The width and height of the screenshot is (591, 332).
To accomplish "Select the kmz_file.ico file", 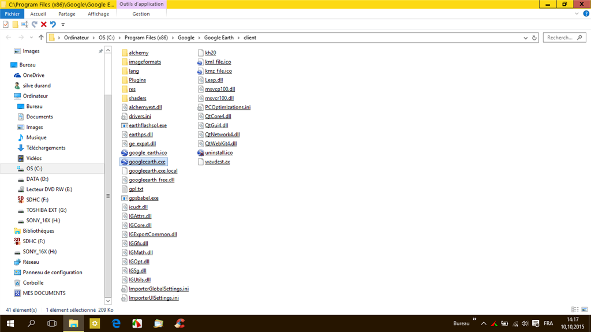I will pyautogui.click(x=215, y=71).
